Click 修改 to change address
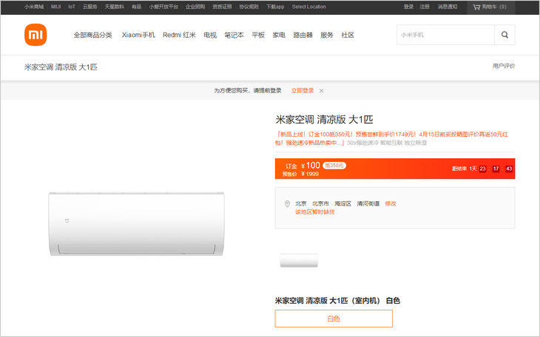The height and width of the screenshot is (337, 540). (391, 204)
